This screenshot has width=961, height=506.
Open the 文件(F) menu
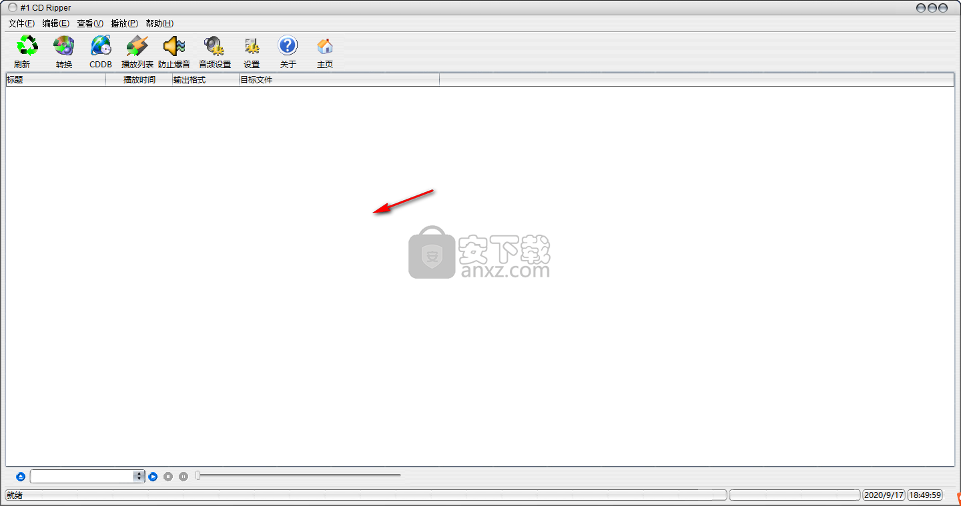coord(21,23)
